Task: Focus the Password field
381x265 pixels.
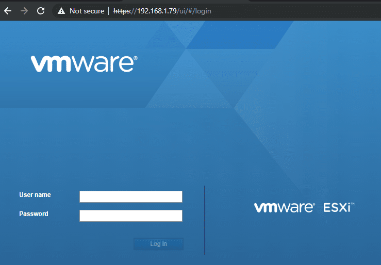Action: click(131, 216)
